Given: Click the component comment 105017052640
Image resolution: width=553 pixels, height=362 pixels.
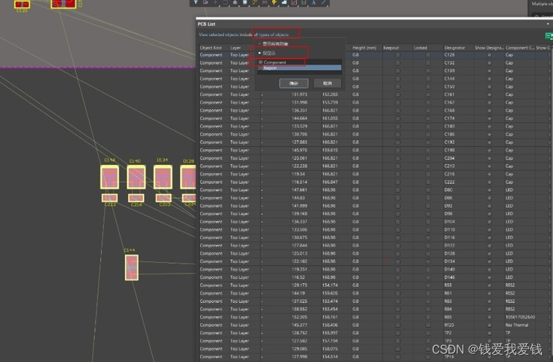Looking at the screenshot, I should [520, 317].
